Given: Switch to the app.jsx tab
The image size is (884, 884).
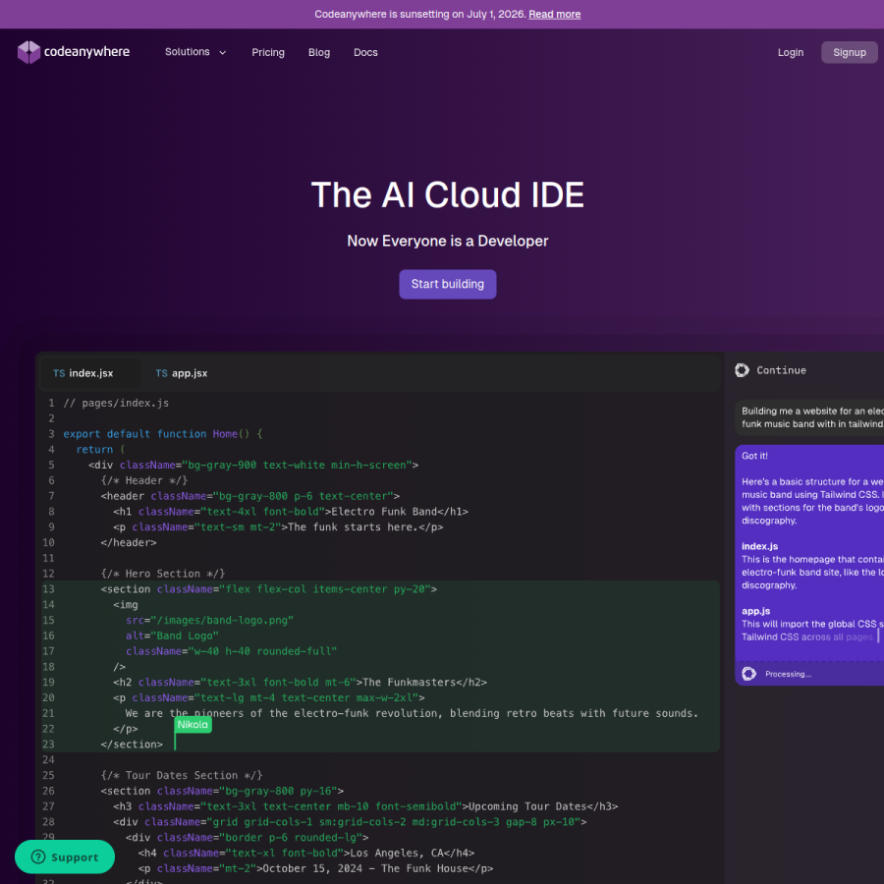Looking at the screenshot, I should (182, 373).
